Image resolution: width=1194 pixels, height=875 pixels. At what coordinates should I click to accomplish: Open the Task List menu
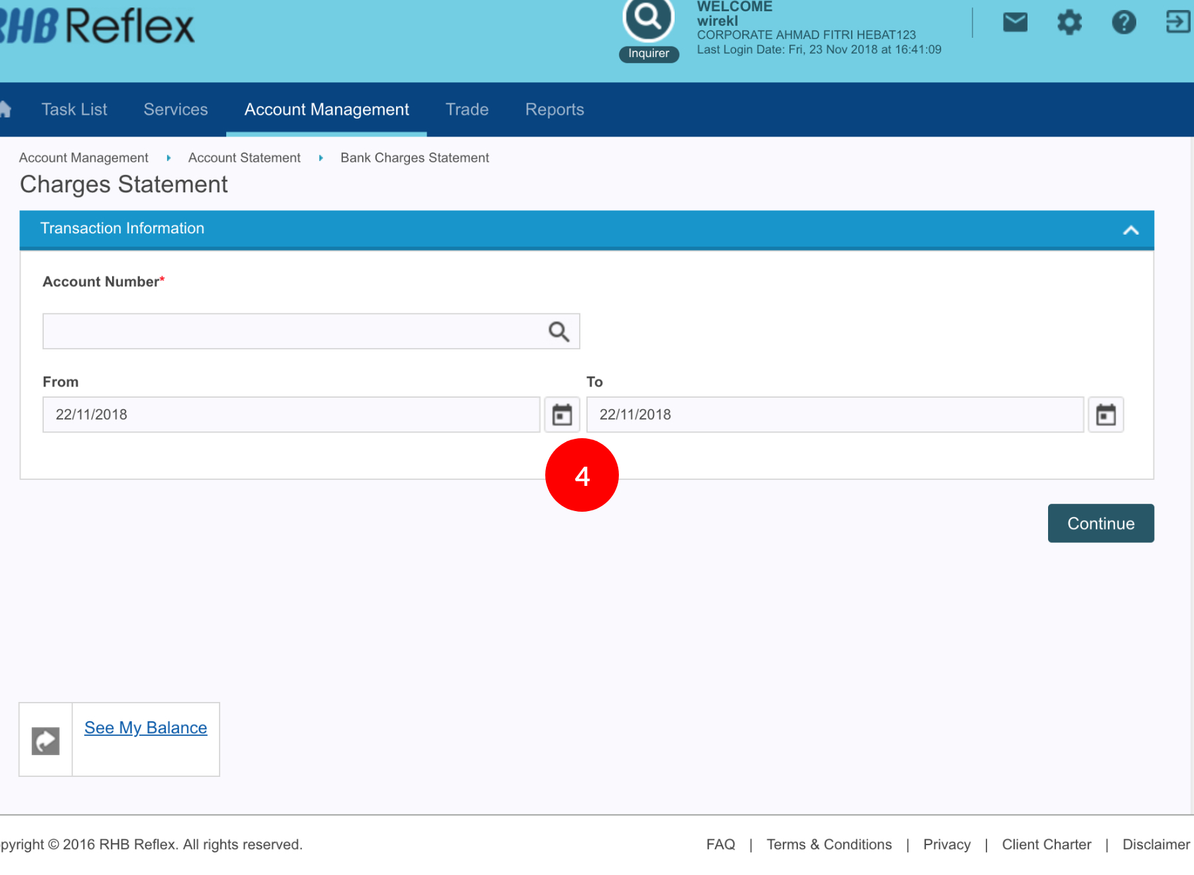[74, 109]
